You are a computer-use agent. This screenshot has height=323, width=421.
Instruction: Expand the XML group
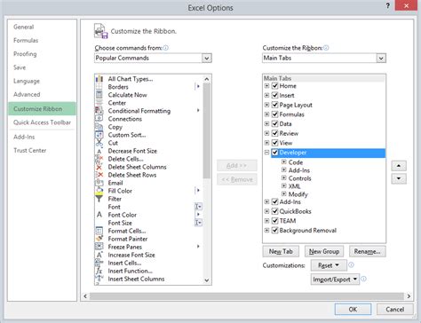(284, 185)
